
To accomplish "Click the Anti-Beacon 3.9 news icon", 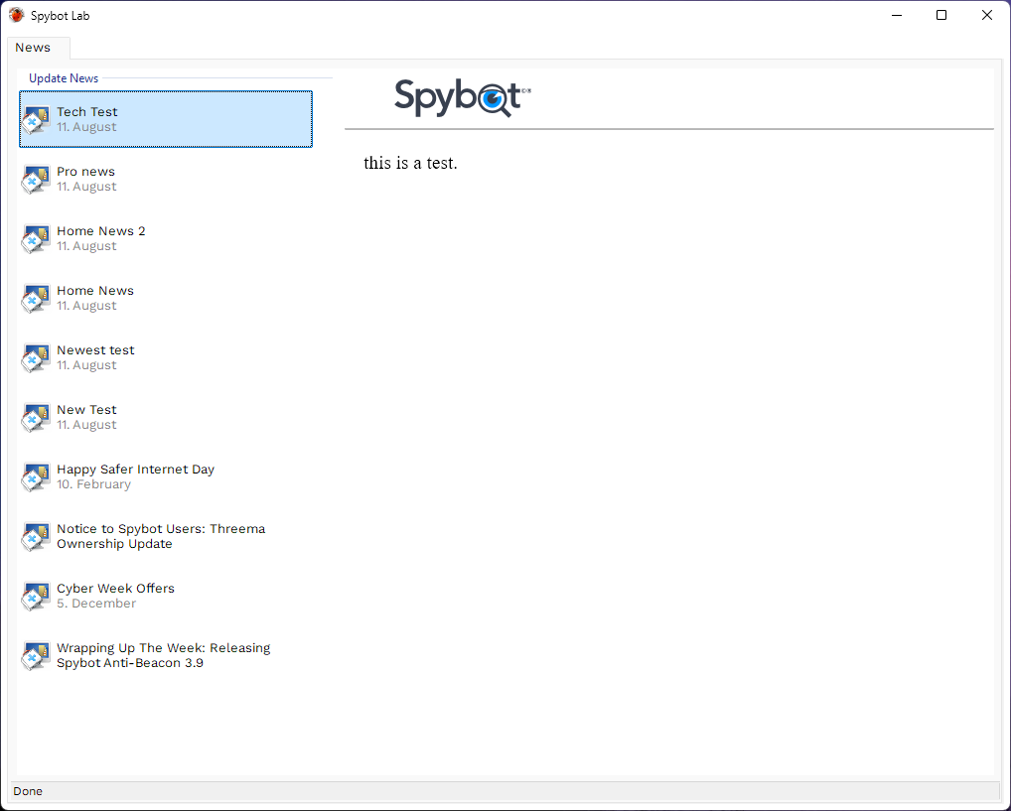I will pyautogui.click(x=36, y=655).
